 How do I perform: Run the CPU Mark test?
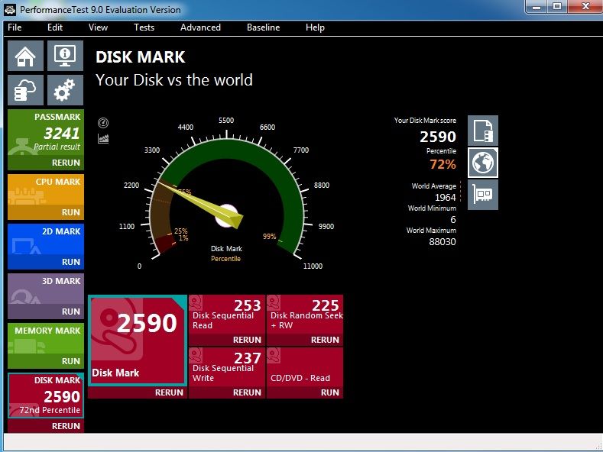pyautogui.click(x=70, y=212)
